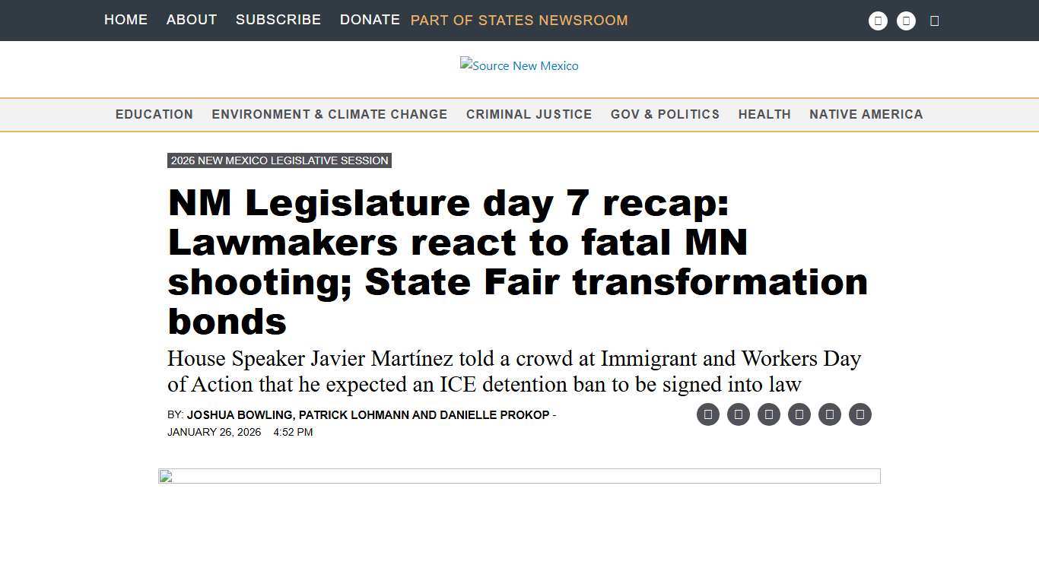1039x584 pixels.
Task: Click the third share icon below the byline
Action: pos(768,414)
